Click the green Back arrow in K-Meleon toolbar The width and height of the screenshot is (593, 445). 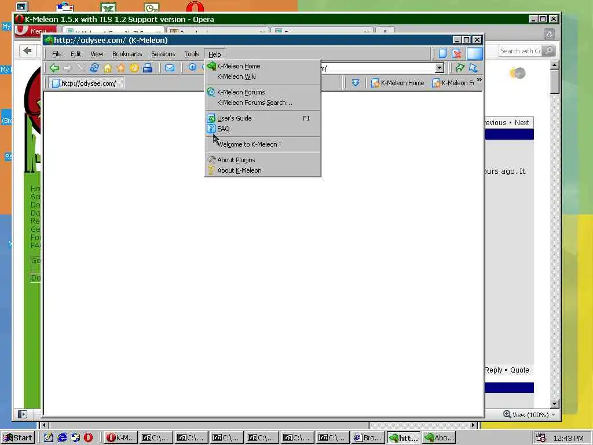point(54,68)
